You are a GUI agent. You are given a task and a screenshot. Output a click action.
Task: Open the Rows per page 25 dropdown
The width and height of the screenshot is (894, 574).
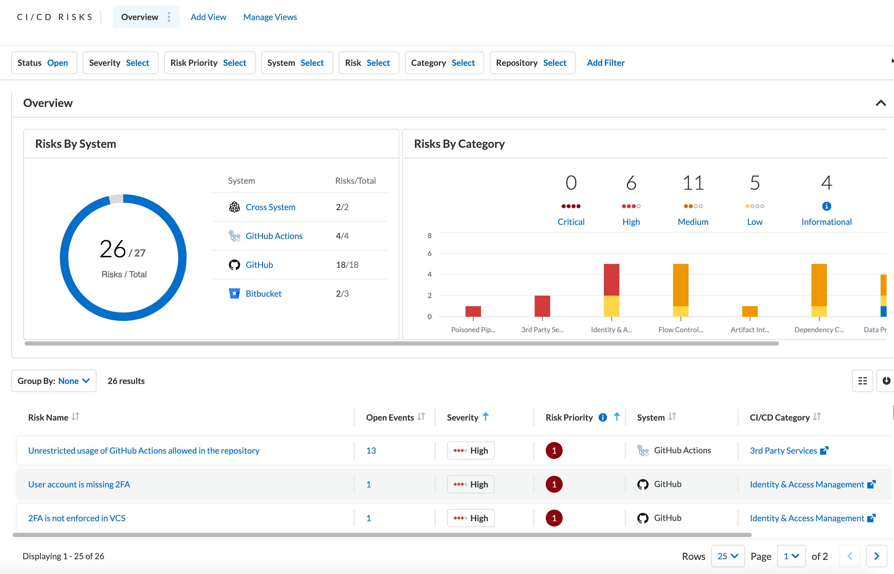[x=727, y=556]
